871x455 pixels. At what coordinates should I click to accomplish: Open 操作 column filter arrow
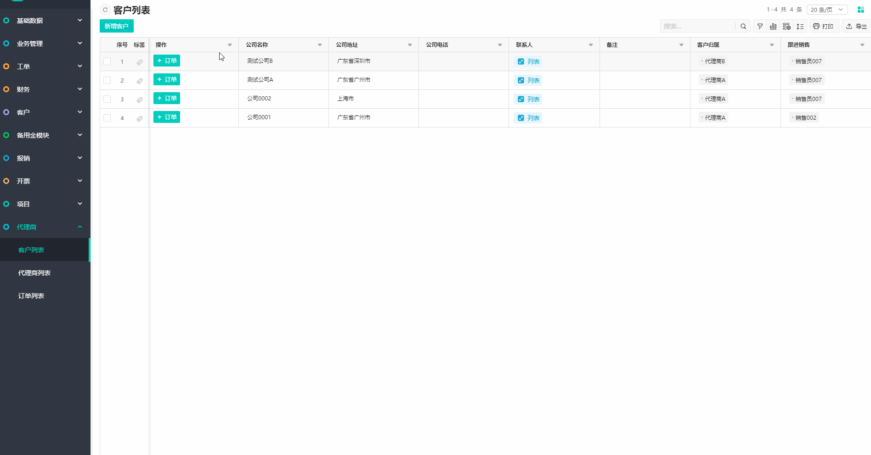point(230,45)
